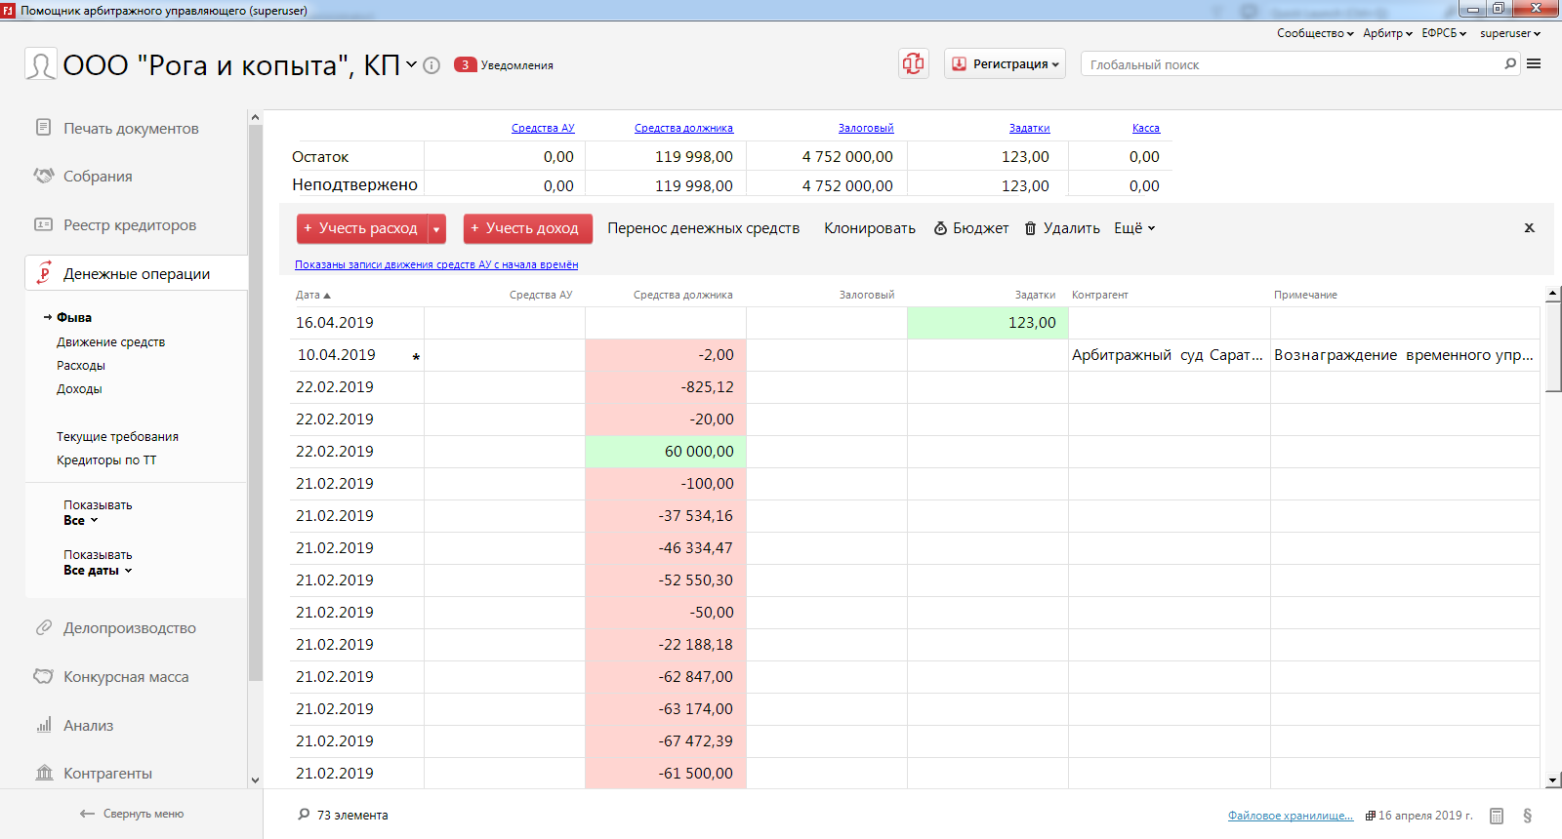Viewport: 1562px width, 839px height.
Task: Expand the Учесть расход split-button arrow
Action: coord(436,229)
